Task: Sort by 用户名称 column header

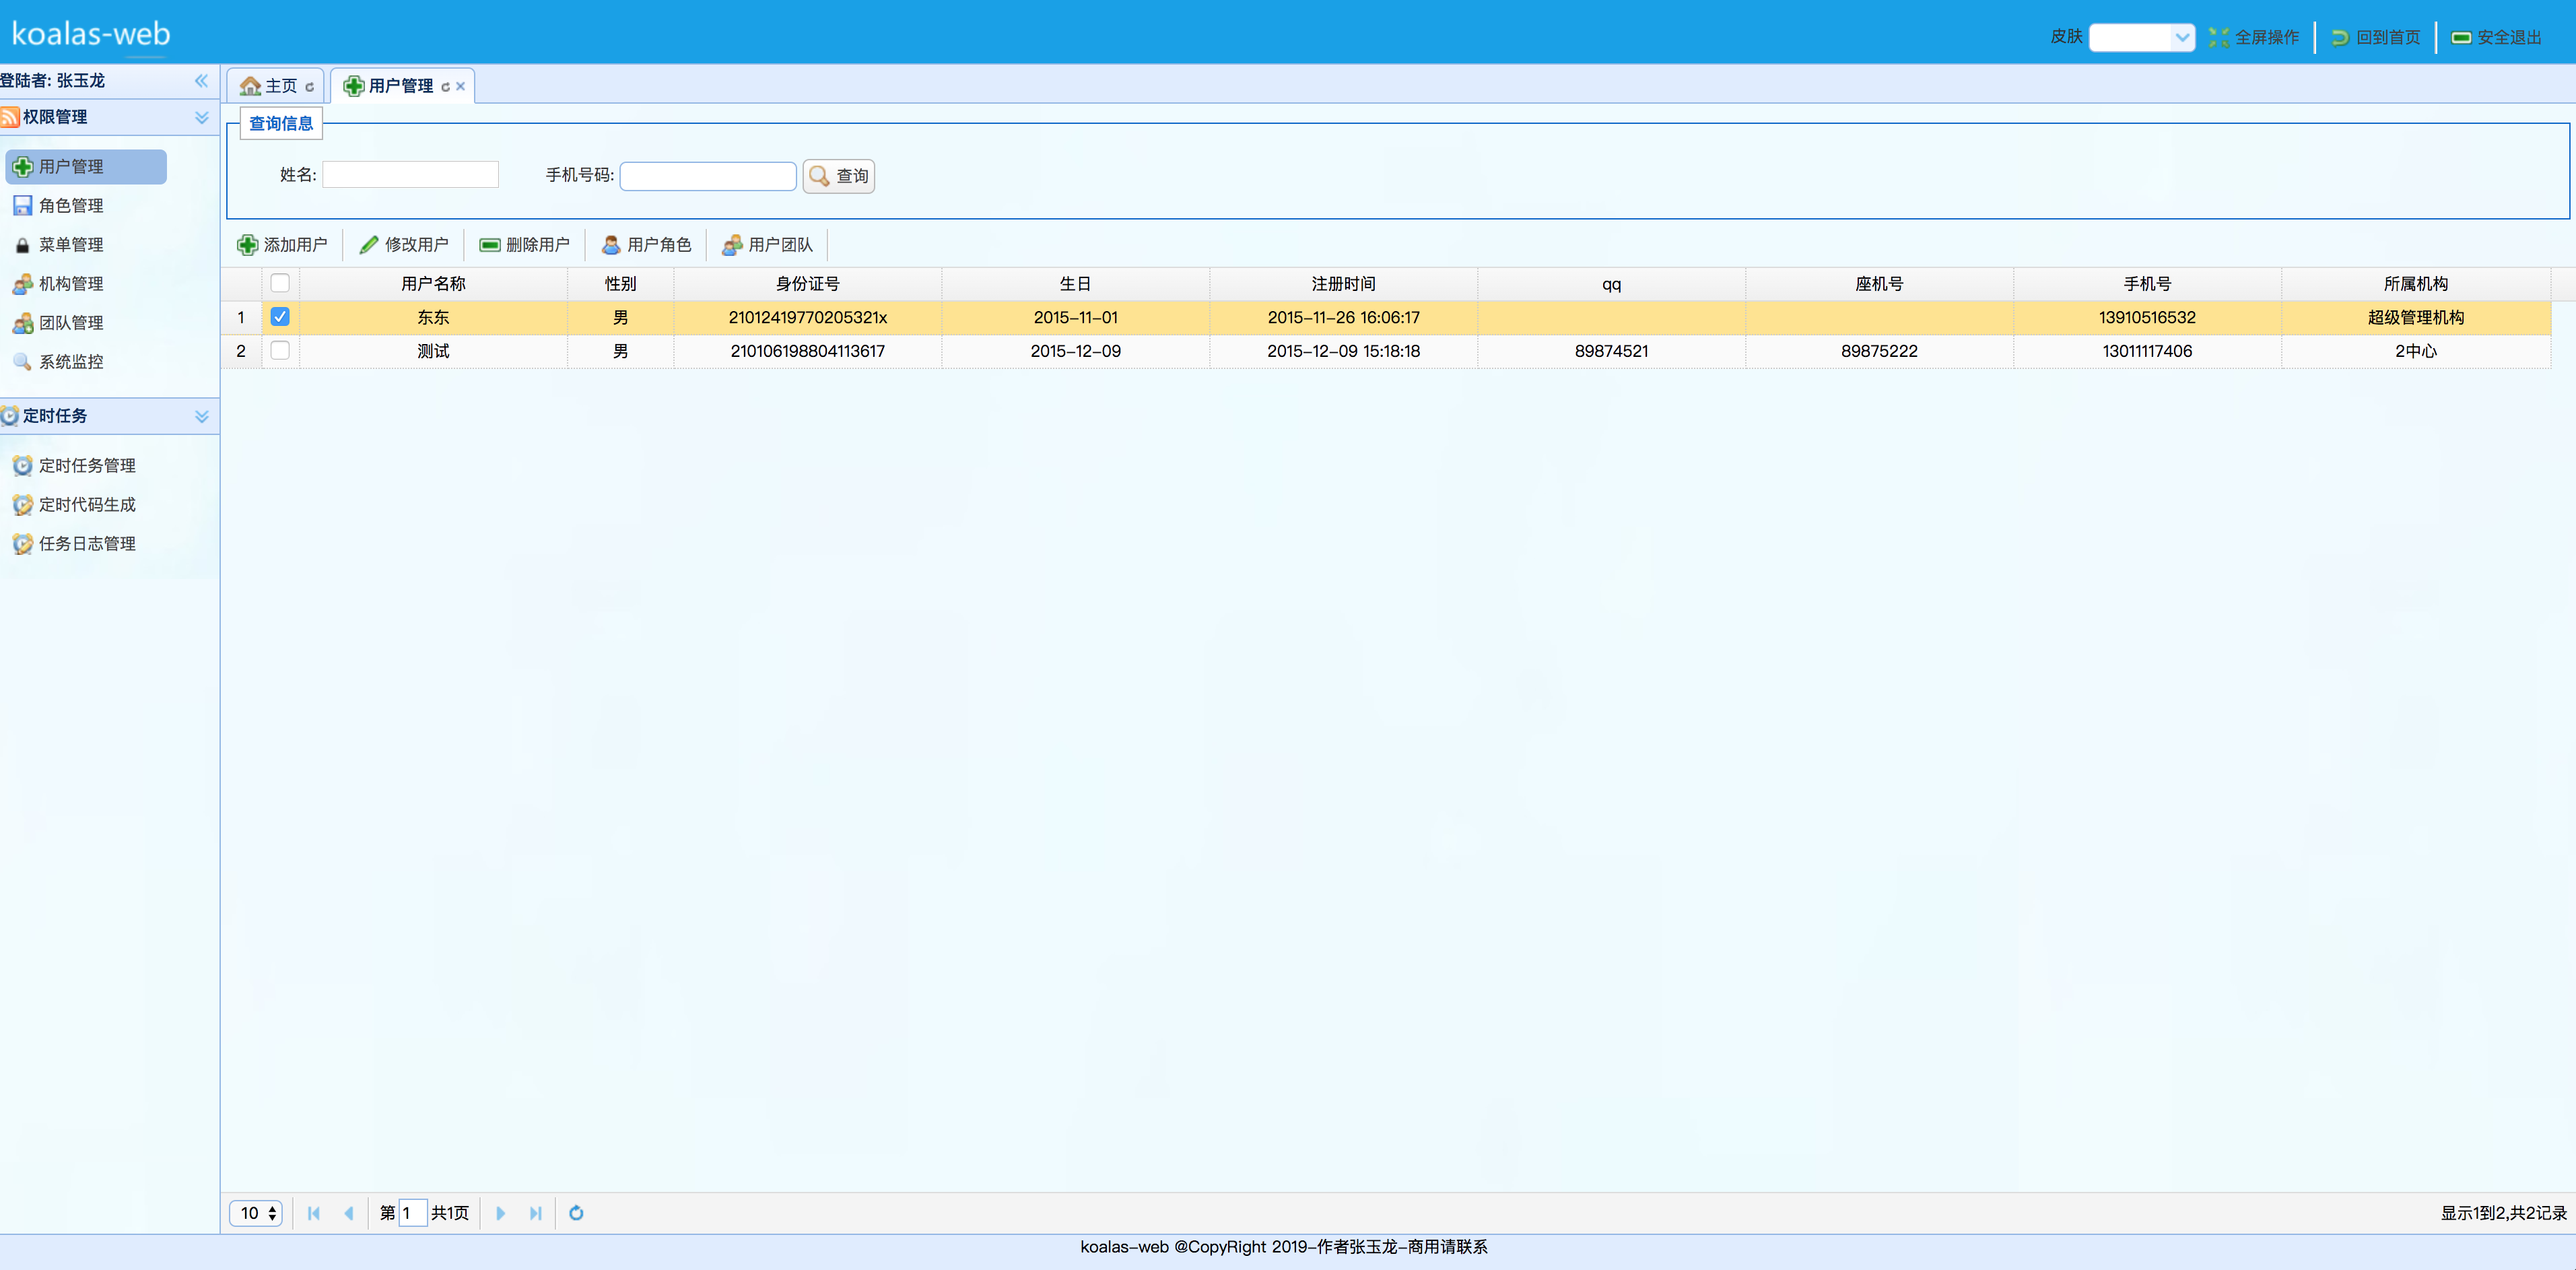Action: tap(433, 284)
